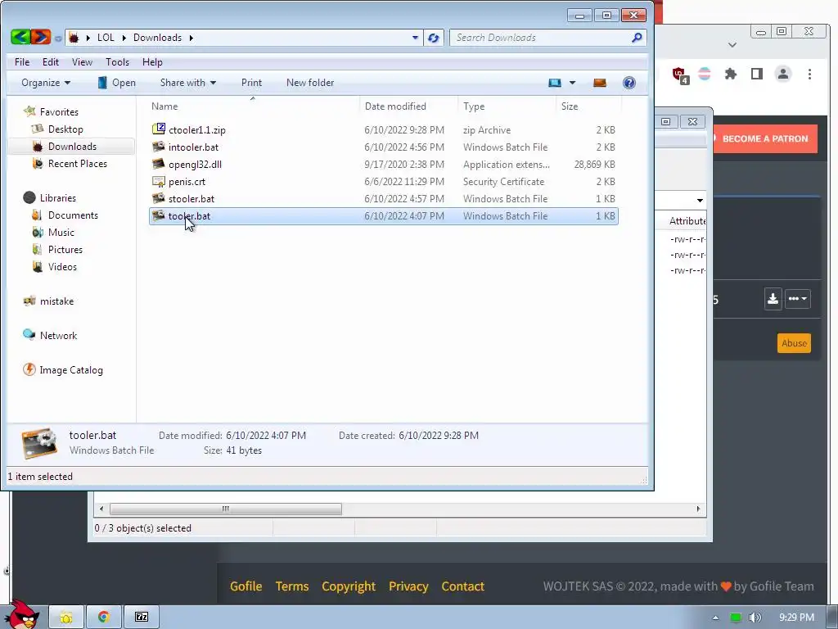Viewport: 838px width, 629px height.
Task: Click Gofile download icon button
Action: tap(773, 298)
